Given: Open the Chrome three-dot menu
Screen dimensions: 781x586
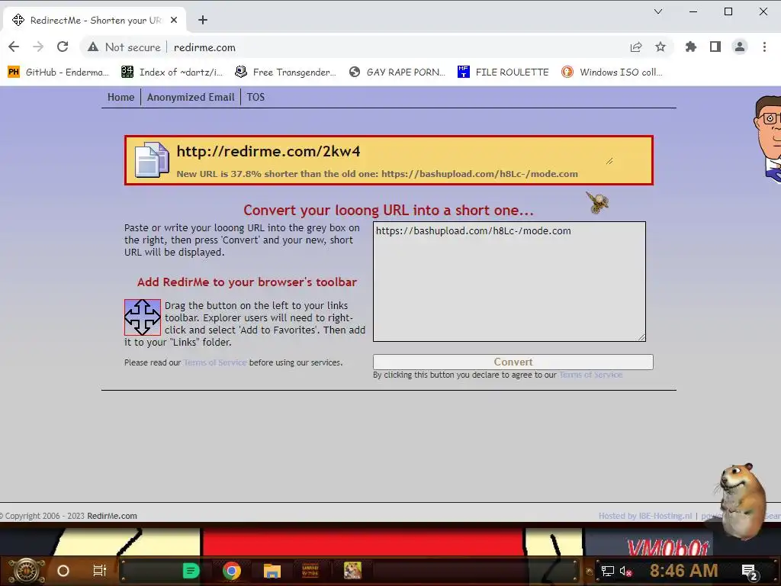Looking at the screenshot, I should pos(764,47).
